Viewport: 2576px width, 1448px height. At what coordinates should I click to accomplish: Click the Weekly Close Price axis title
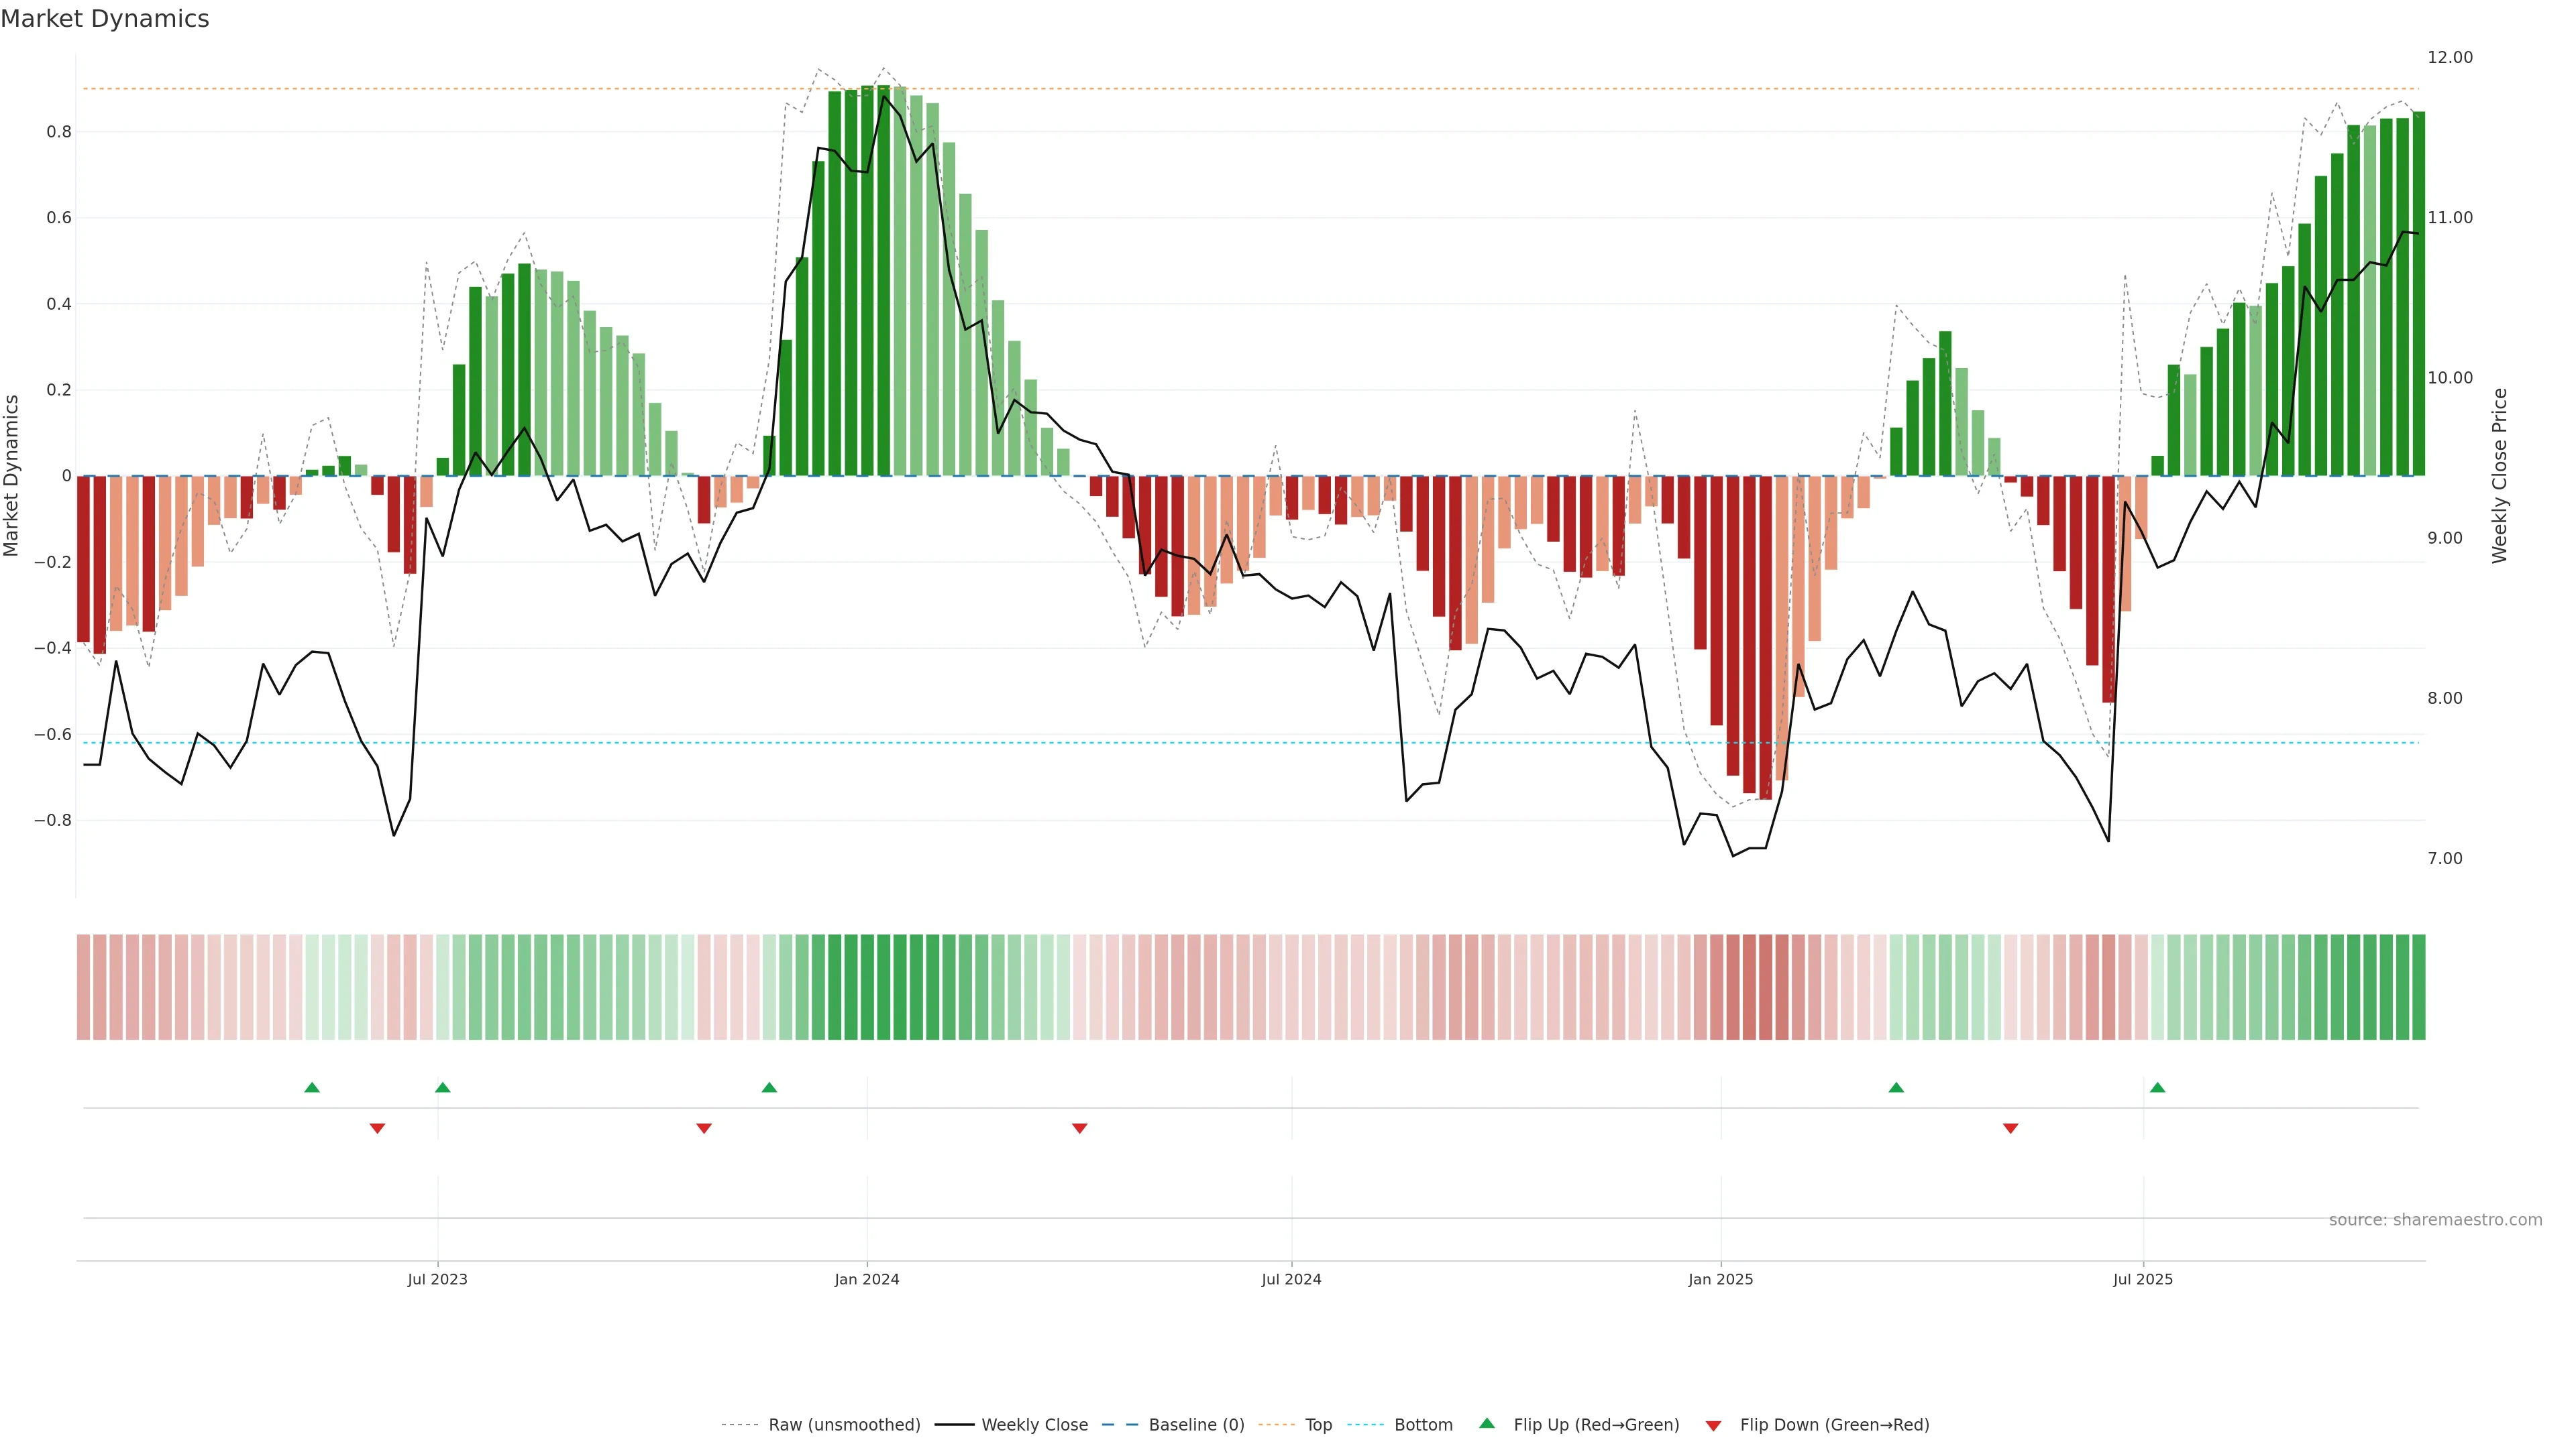(2499, 476)
